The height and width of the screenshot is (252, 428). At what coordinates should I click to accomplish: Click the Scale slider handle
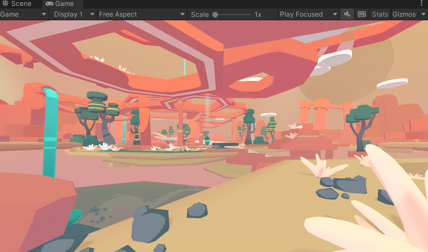215,15
